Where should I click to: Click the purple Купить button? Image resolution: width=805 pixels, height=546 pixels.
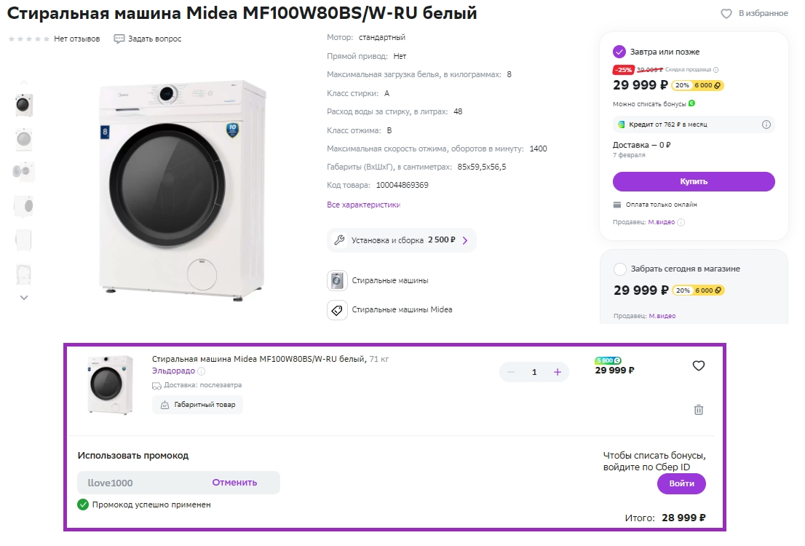click(x=693, y=181)
